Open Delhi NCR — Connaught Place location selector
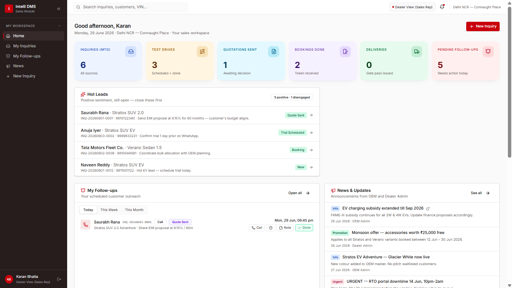 pyautogui.click(x=477, y=7)
